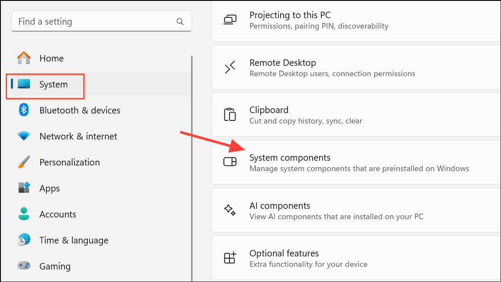Click 'Permissions, pairing PIN, discoverability' text
The width and height of the screenshot is (501, 282).
click(x=319, y=26)
